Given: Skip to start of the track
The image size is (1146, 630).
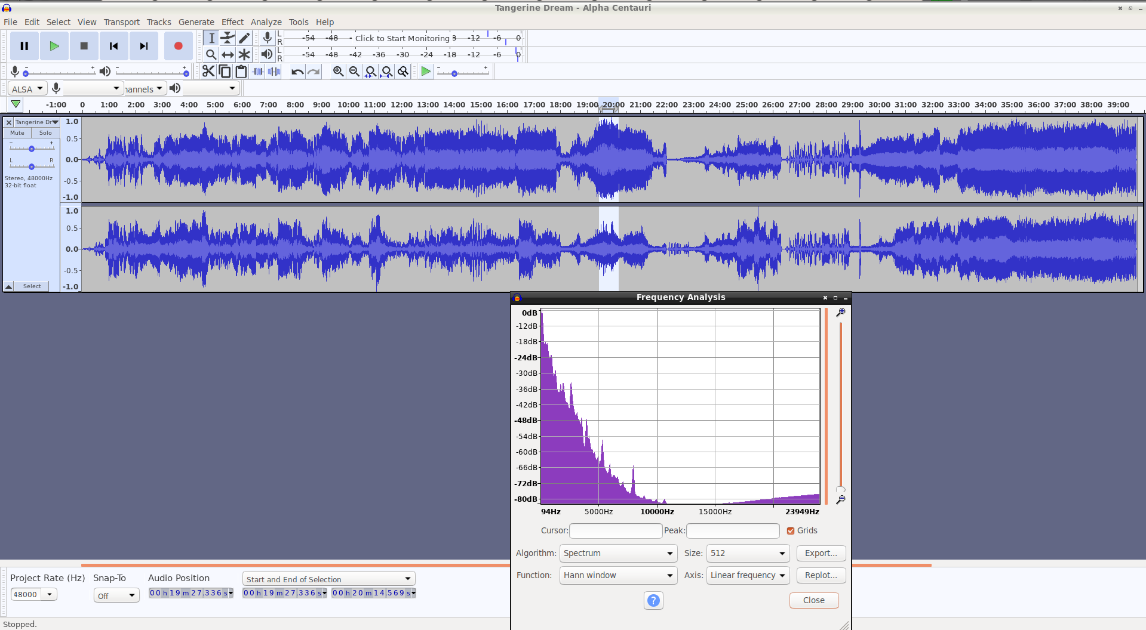Looking at the screenshot, I should click(x=114, y=46).
